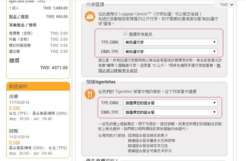This screenshot has width=246, height=161.
Task: Click the orange fork and knife icon
Action: pyautogui.click(x=90, y=94)
